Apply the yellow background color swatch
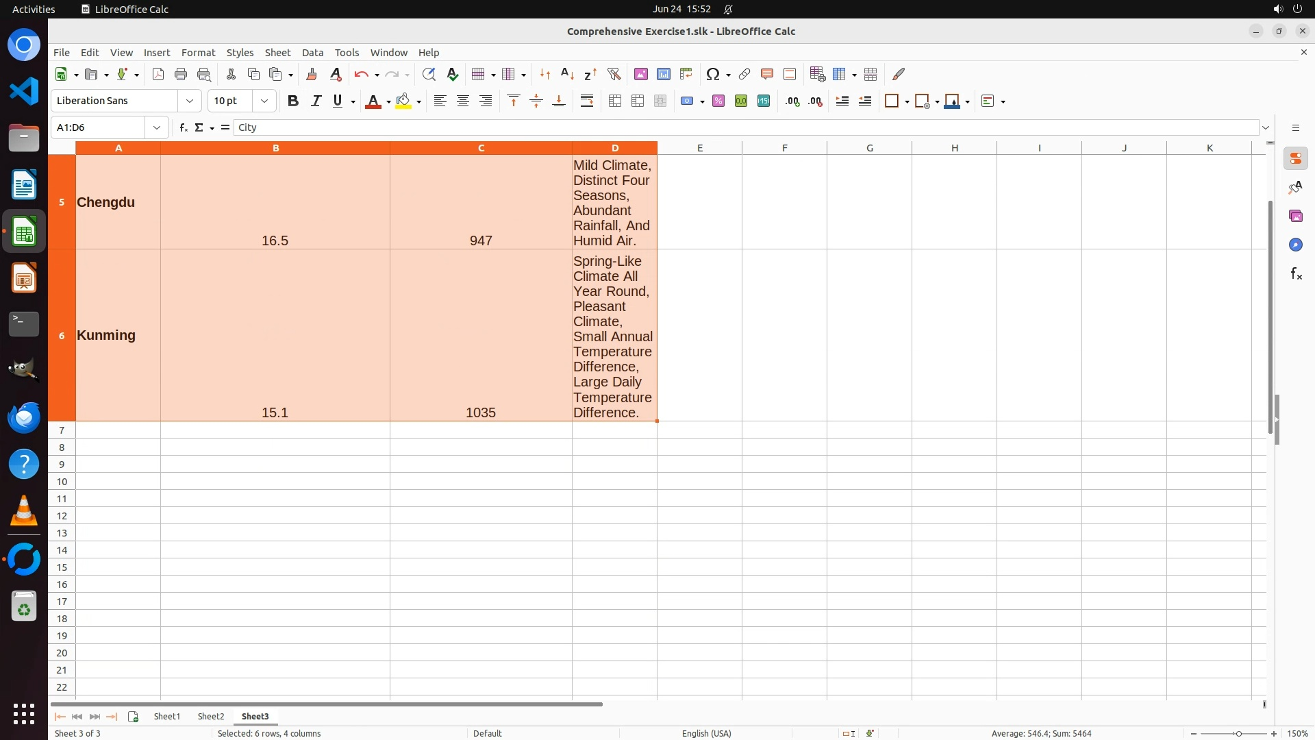This screenshot has width=1315, height=740. (x=403, y=101)
